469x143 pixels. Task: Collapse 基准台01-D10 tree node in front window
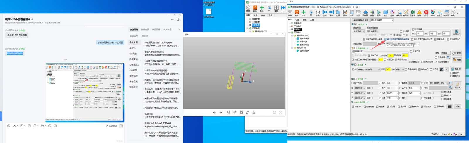tap(292, 36)
